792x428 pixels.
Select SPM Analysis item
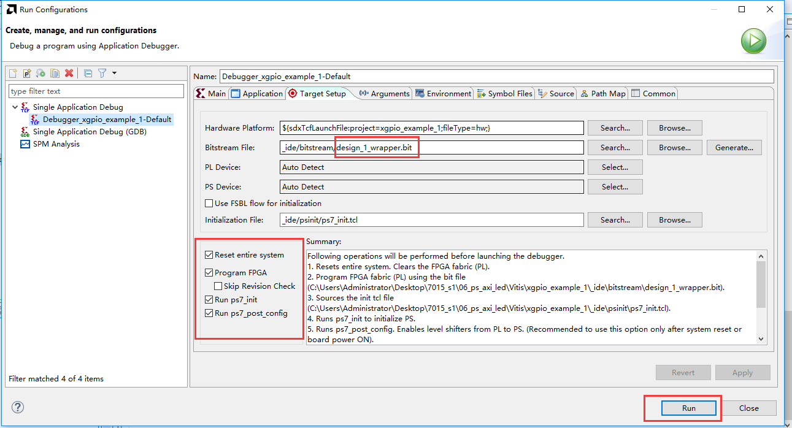[56, 144]
